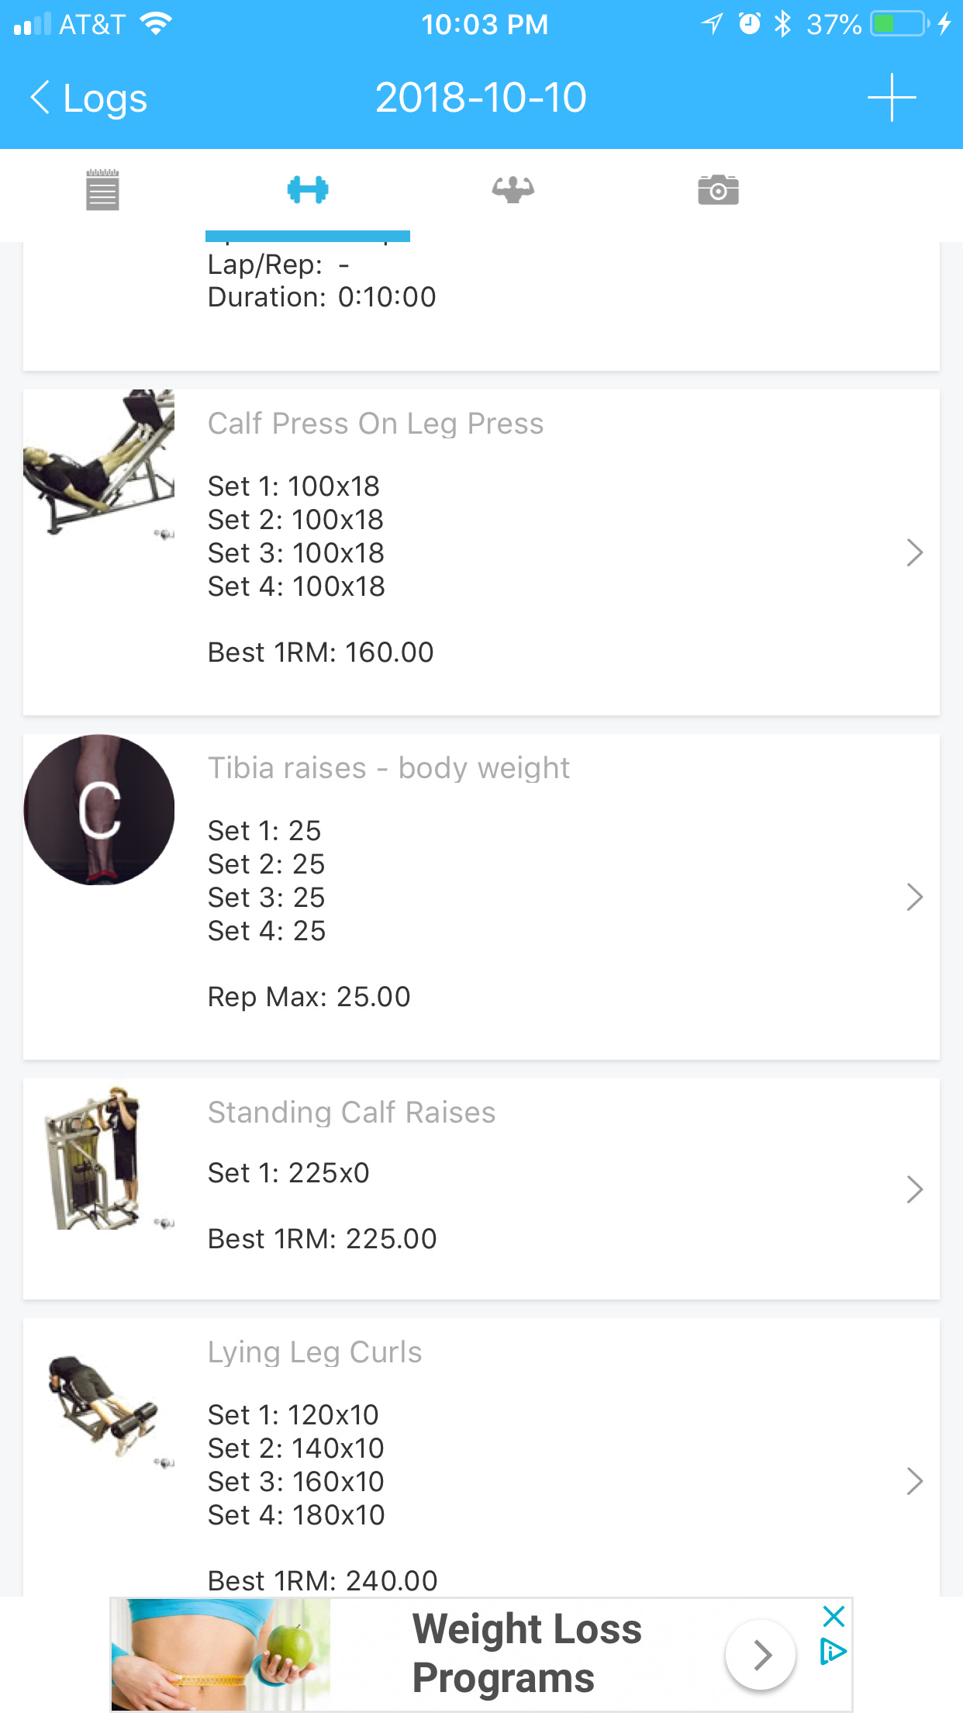963x1713 pixels.
Task: Open Lying Leg Curls chevron
Action: point(915,1481)
